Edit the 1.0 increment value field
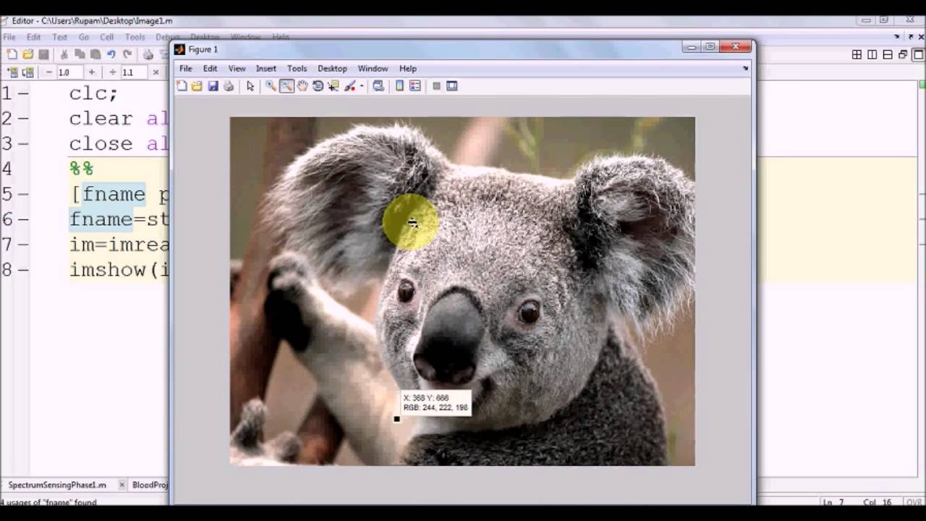This screenshot has width=926, height=521. coord(70,72)
